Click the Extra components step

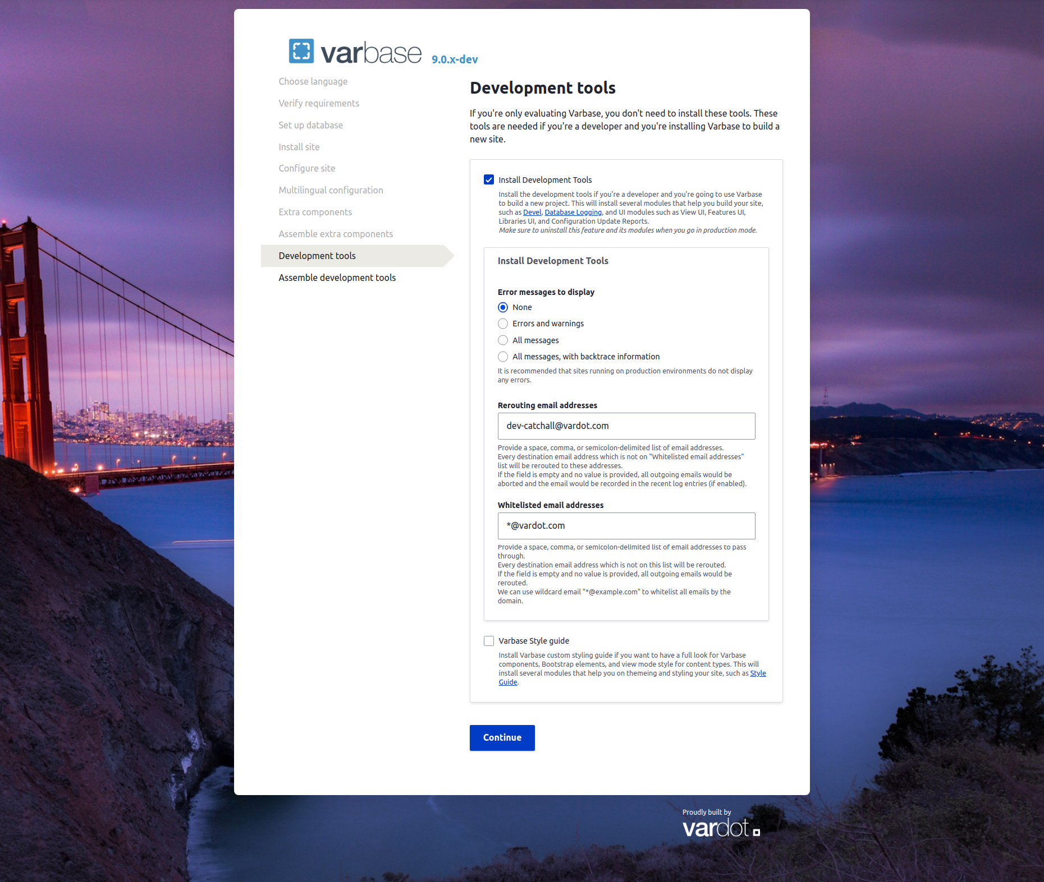315,212
